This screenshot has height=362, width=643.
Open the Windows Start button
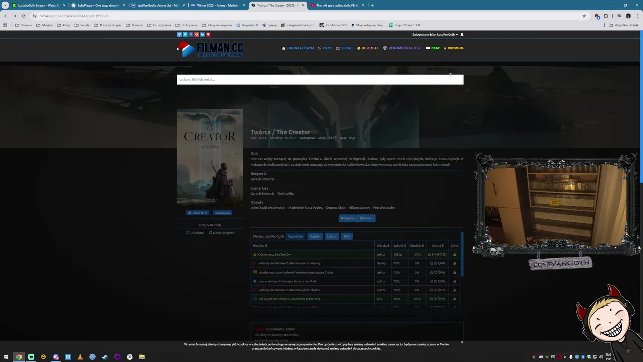click(6, 357)
